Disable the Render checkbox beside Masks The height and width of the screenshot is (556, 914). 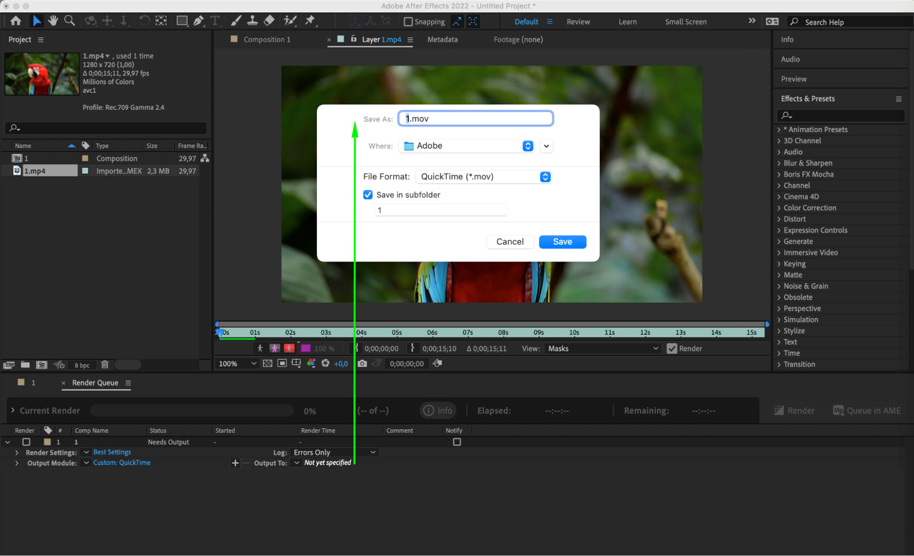pos(672,348)
